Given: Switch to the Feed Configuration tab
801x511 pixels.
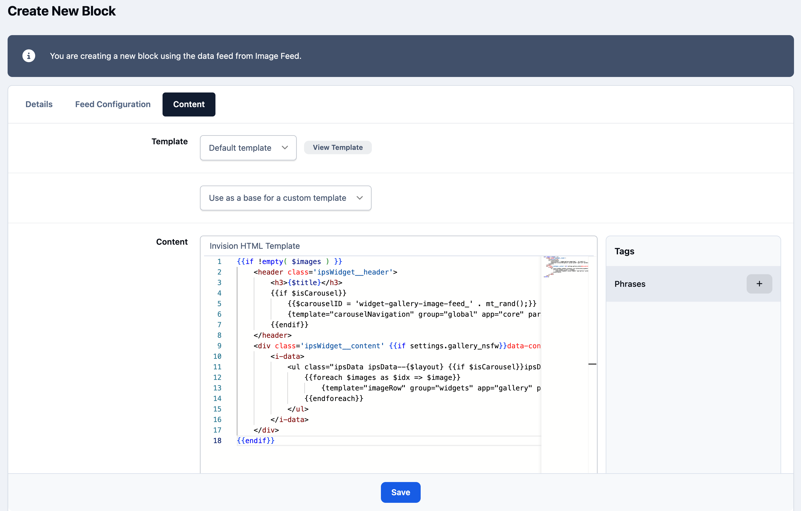Looking at the screenshot, I should pos(113,104).
